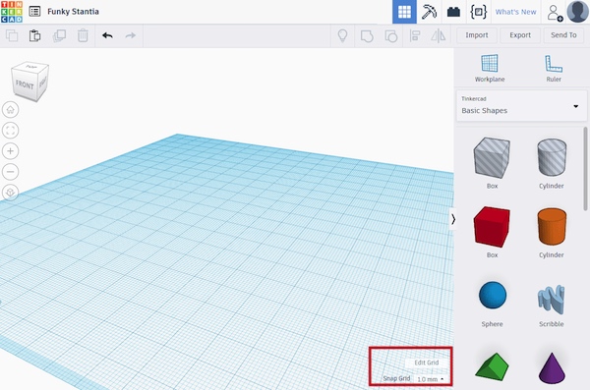Click the Delete trash icon

[83, 35]
